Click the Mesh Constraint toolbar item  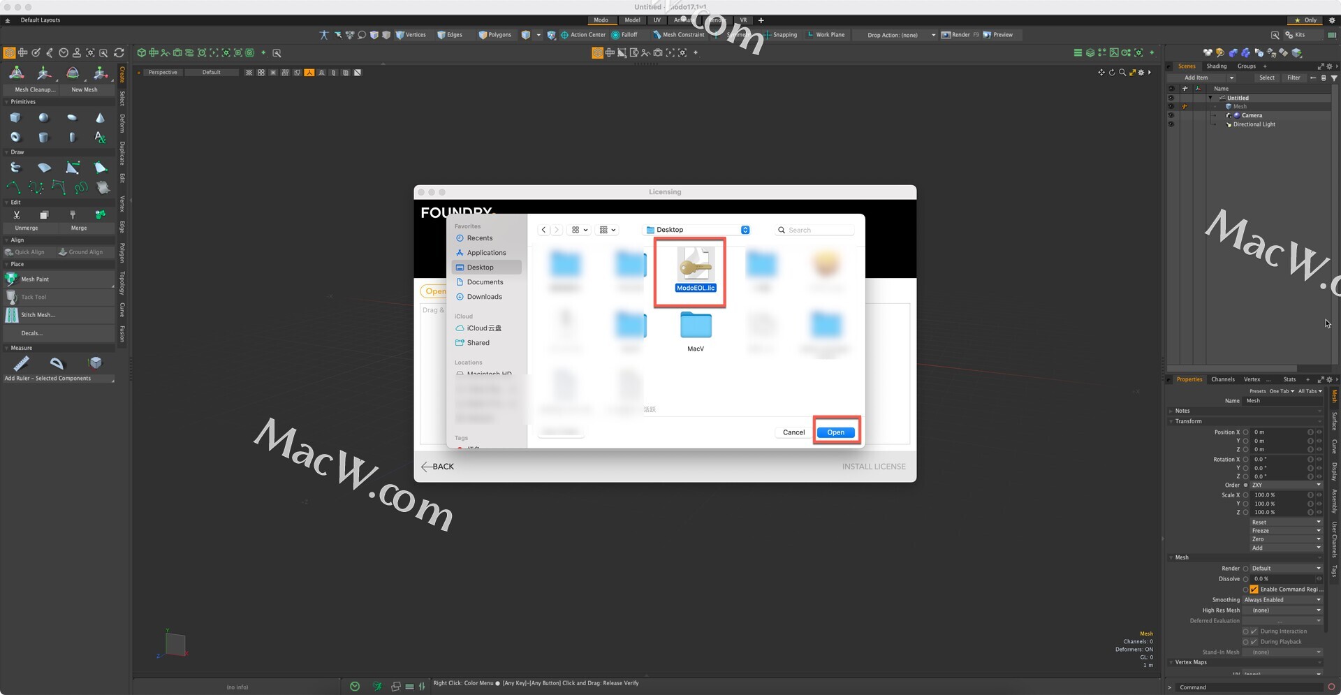pyautogui.click(x=678, y=35)
